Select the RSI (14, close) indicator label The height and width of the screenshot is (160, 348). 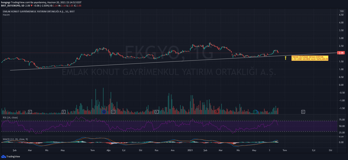pyautogui.click(x=10, y=117)
